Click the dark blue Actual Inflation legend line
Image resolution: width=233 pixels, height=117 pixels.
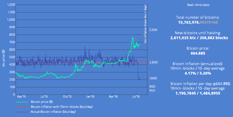pyautogui.click(x=22, y=112)
